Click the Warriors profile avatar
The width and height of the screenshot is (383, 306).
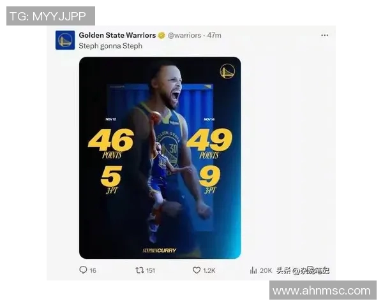[65, 40]
